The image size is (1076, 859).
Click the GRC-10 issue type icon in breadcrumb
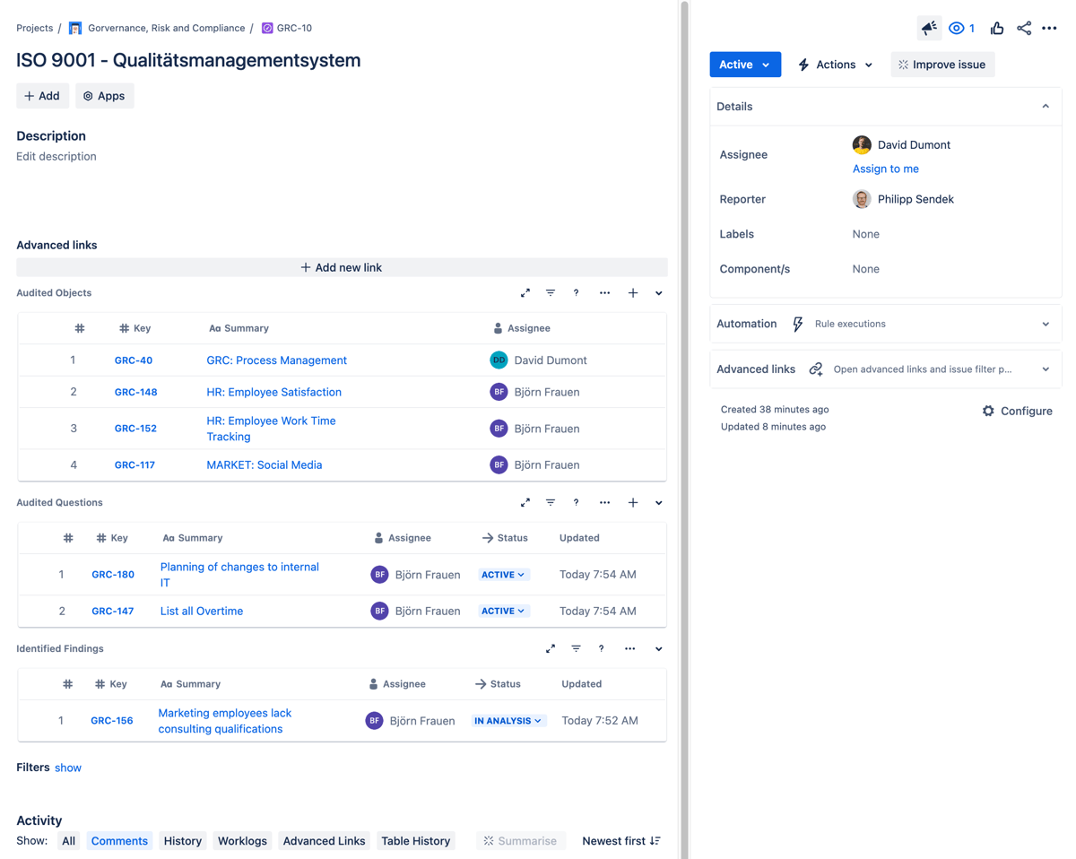tap(267, 29)
